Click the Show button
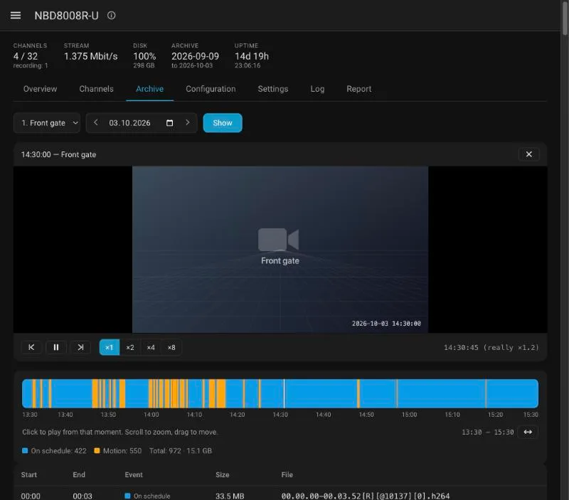Screen dimensions: 569x500 coord(223,122)
